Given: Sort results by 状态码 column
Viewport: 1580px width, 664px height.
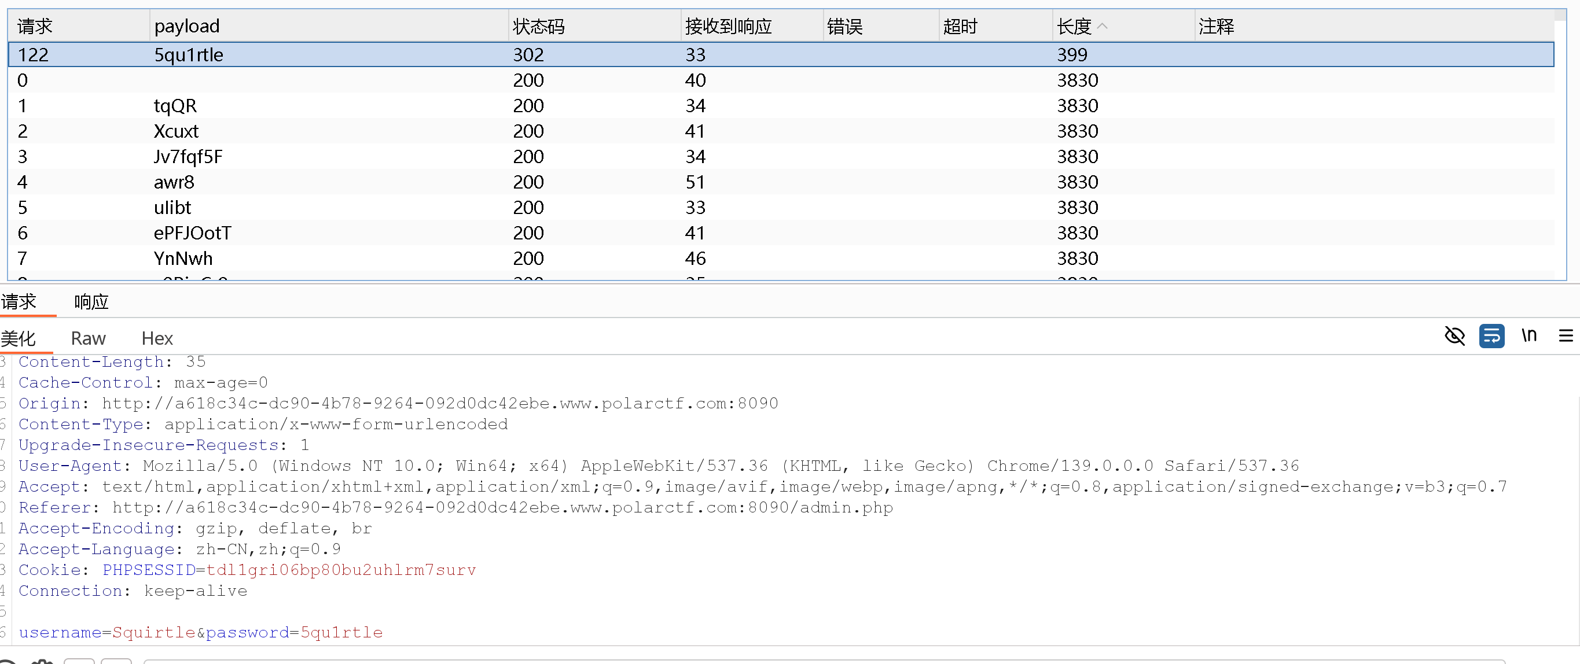Looking at the screenshot, I should click(538, 27).
